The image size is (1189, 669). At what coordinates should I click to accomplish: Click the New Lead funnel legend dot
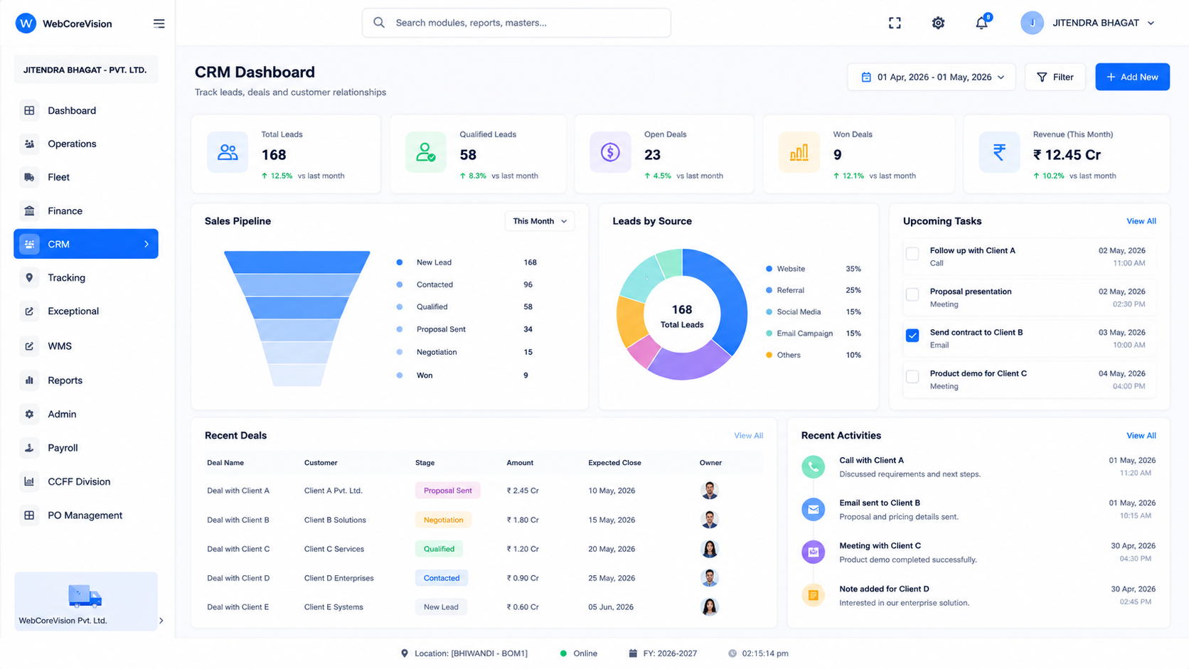point(400,262)
